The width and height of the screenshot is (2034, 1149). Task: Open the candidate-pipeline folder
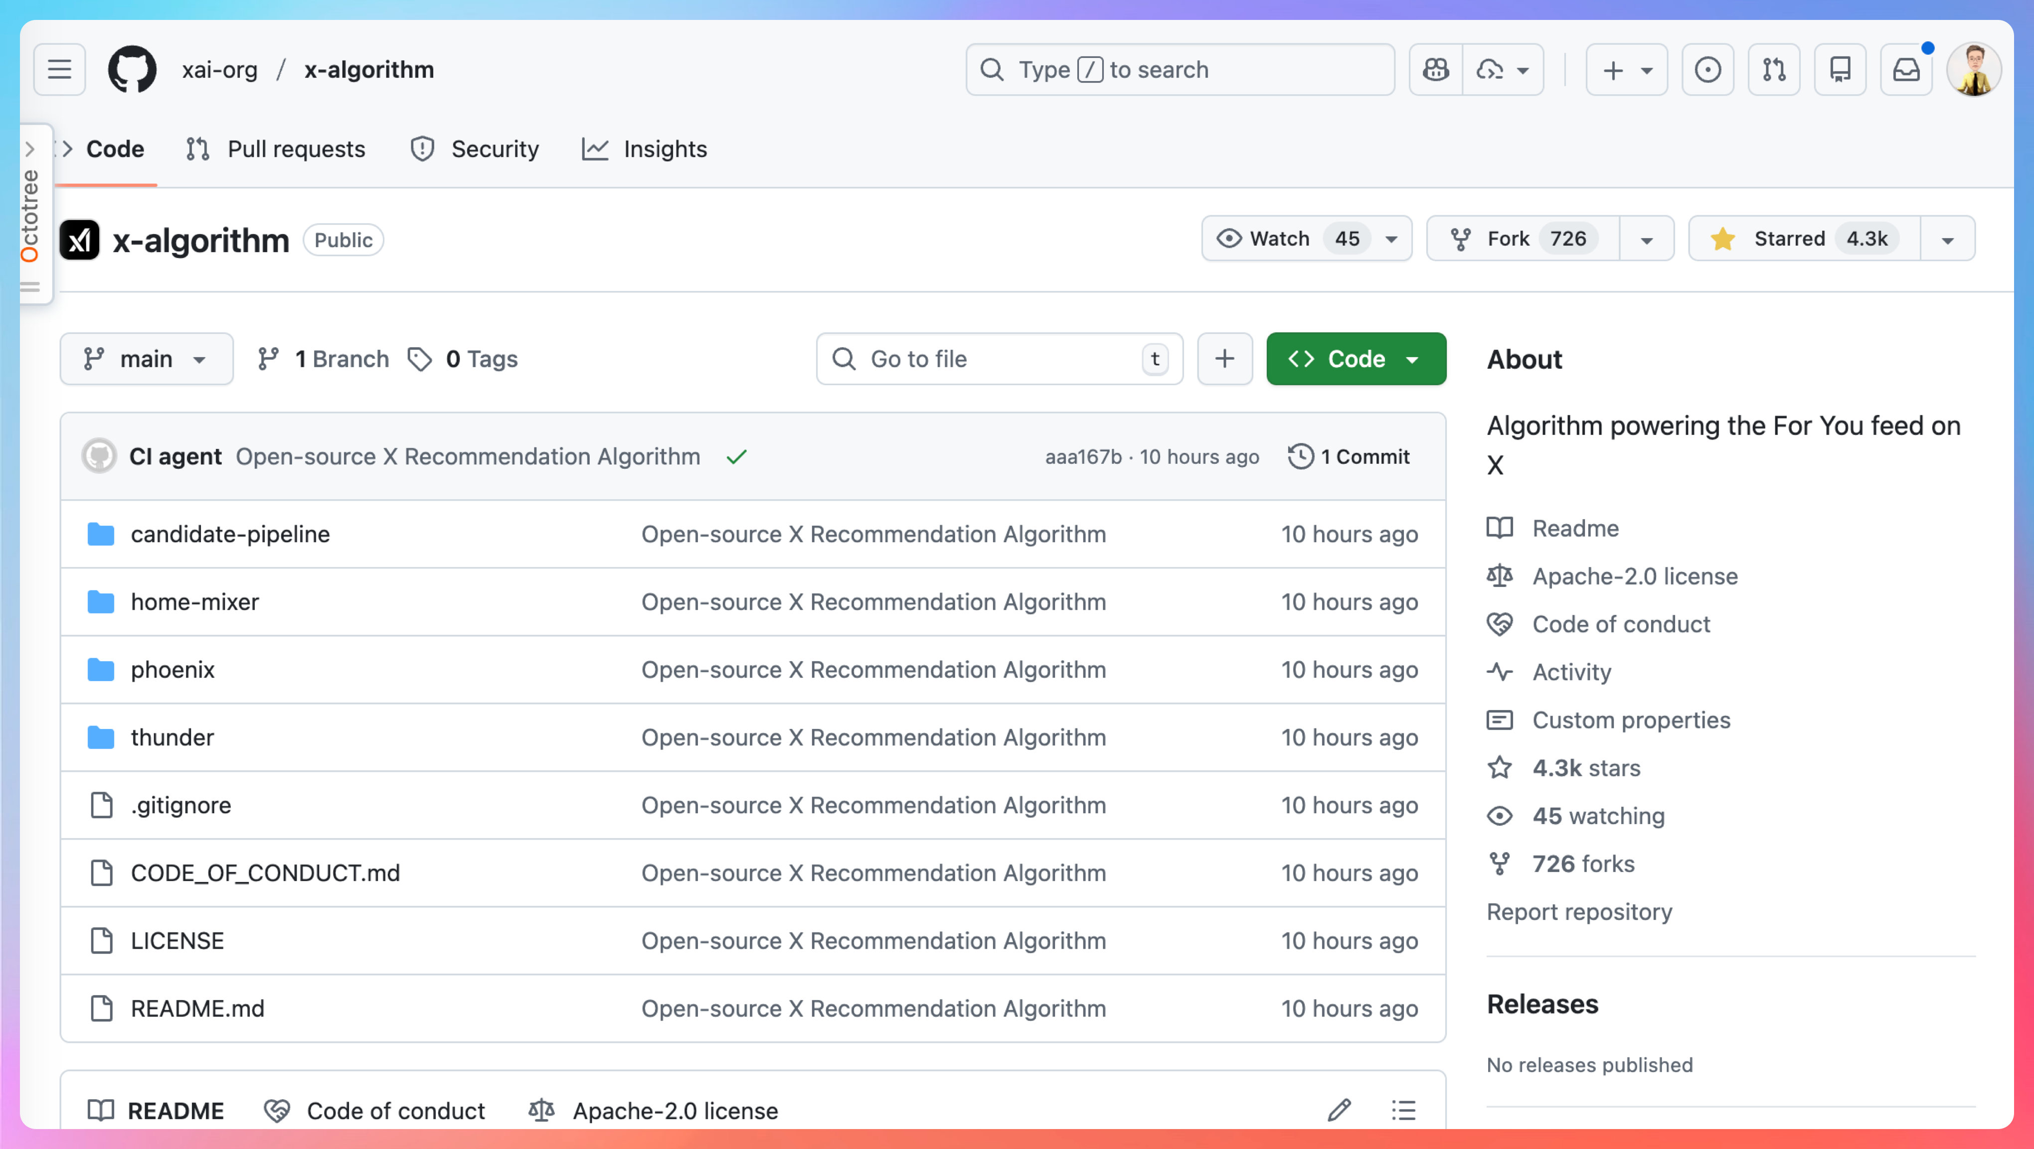tap(230, 534)
